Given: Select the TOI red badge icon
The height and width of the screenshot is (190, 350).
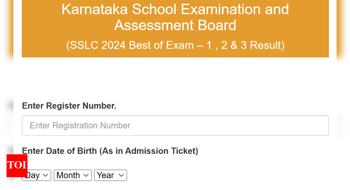Looking at the screenshot, I should (17, 166).
